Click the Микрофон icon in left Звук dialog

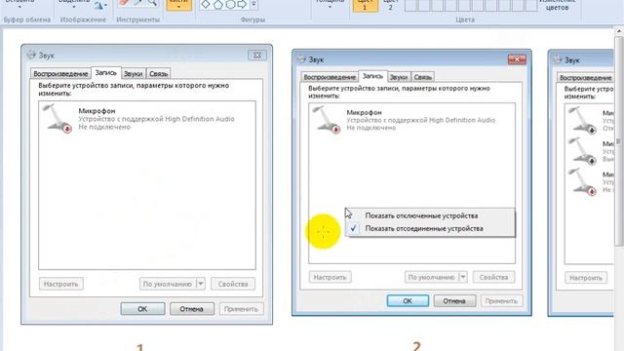coord(58,119)
